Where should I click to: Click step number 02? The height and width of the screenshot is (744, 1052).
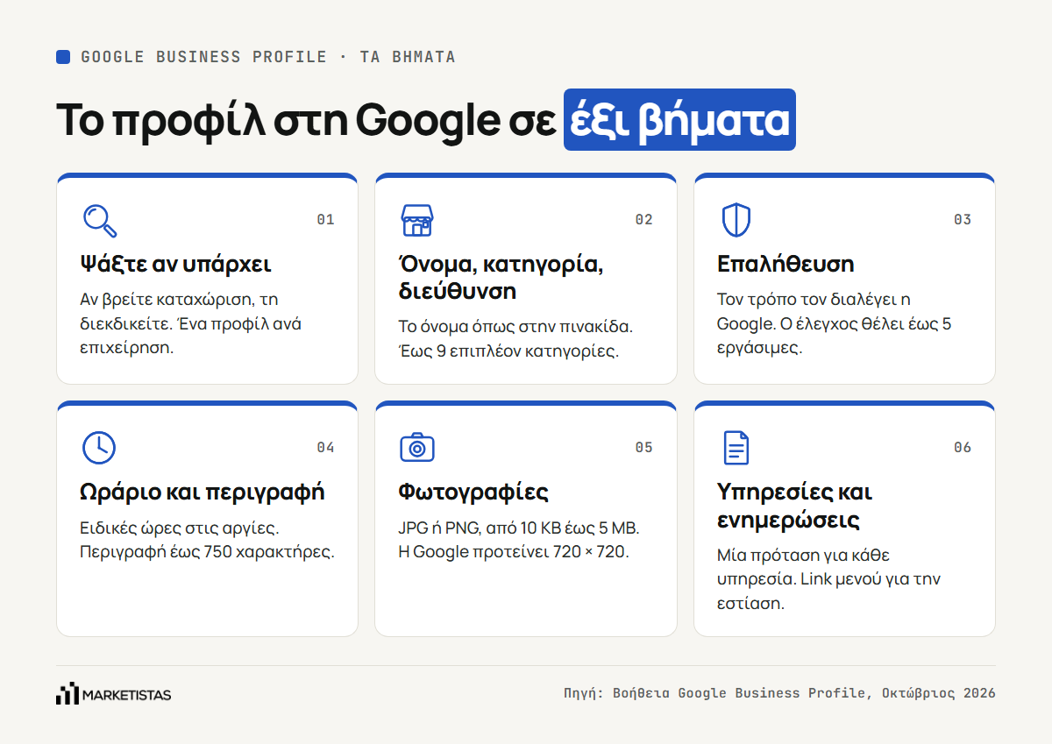[x=644, y=220]
